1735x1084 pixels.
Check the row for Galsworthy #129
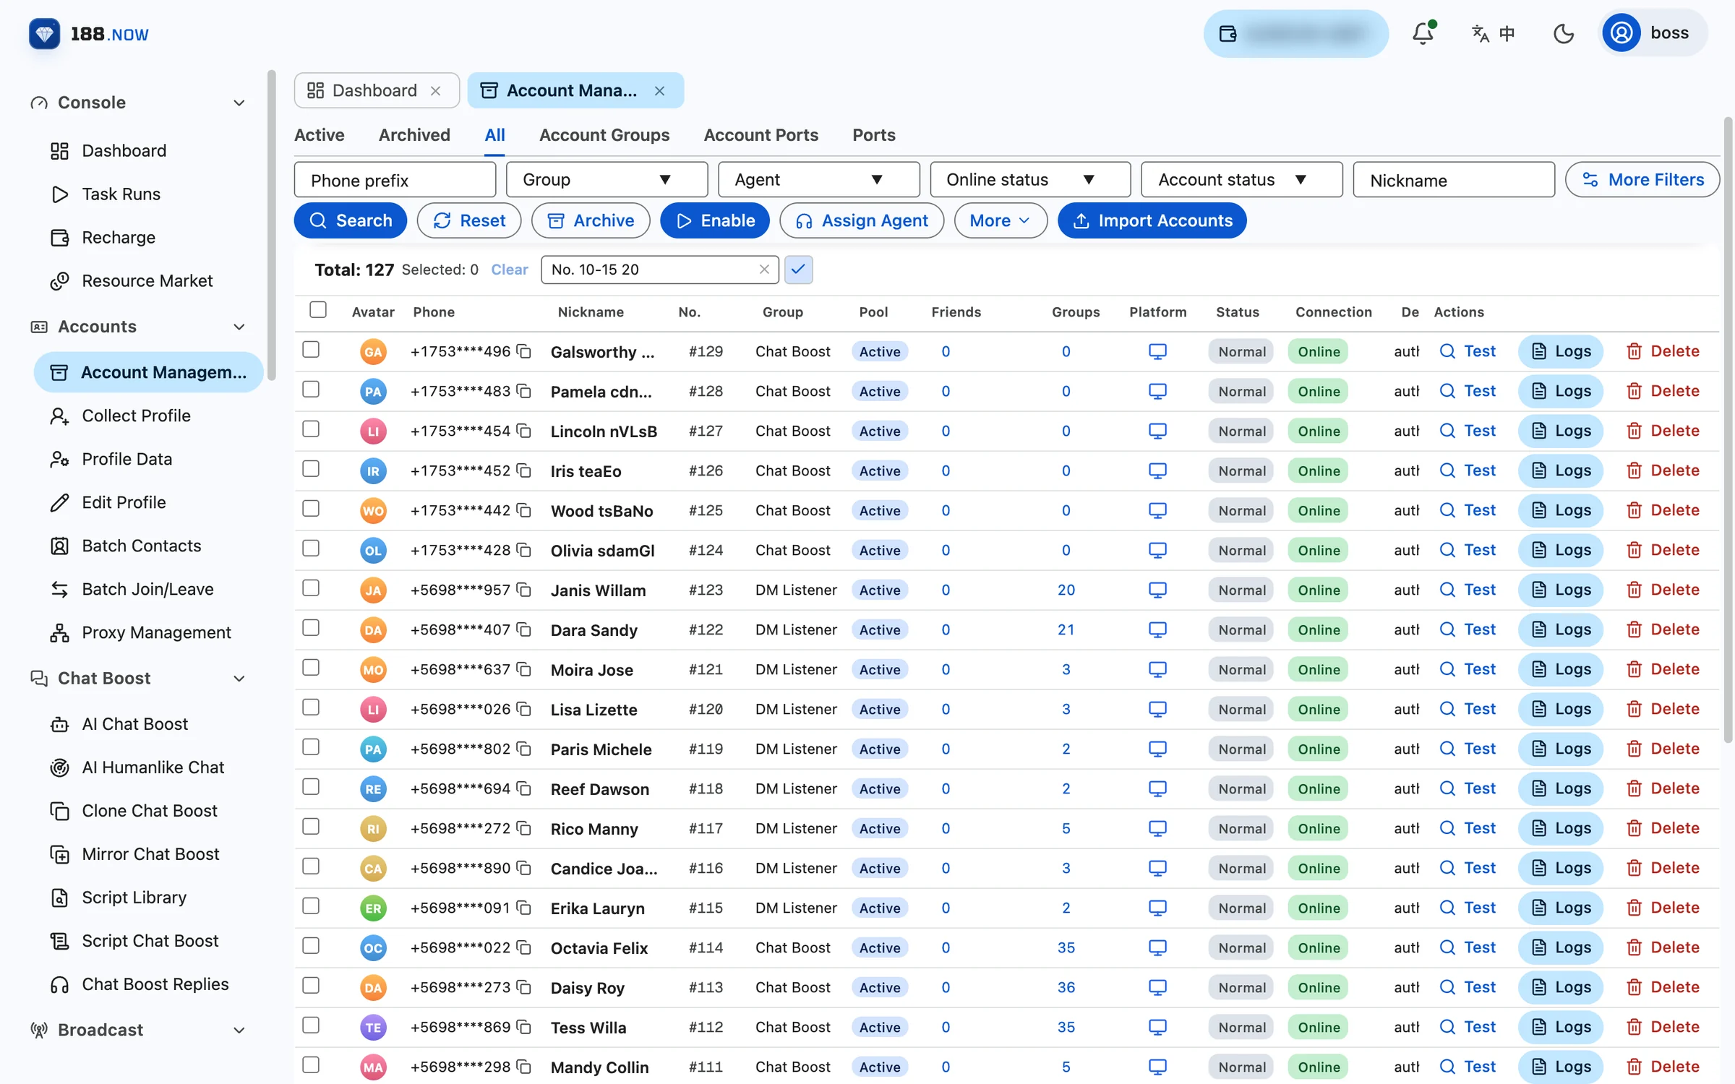pos(311,350)
